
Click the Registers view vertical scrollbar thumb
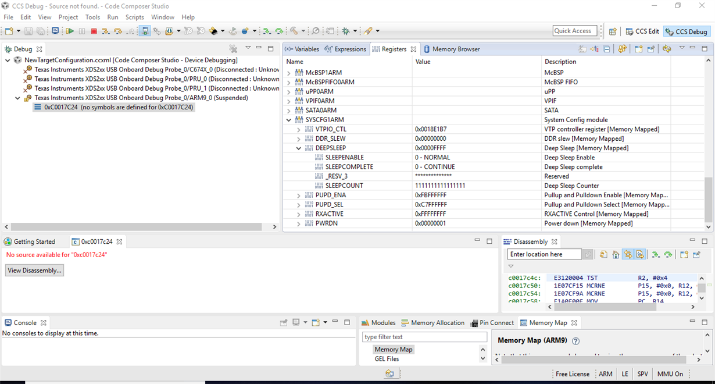coord(708,200)
